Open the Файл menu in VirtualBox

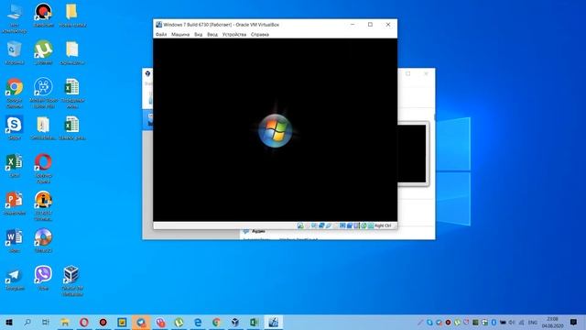pos(161,35)
